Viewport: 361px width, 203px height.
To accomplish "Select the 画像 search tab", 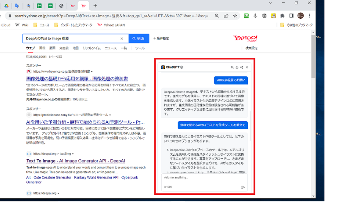I will [x=42, y=48].
